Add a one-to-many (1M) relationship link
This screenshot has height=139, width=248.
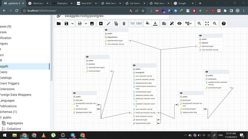click(x=132, y=24)
